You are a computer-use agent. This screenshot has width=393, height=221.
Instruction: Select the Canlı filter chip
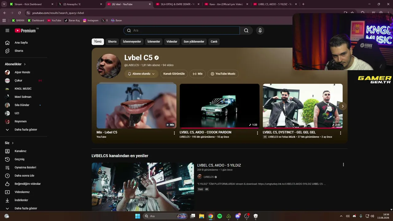click(214, 41)
